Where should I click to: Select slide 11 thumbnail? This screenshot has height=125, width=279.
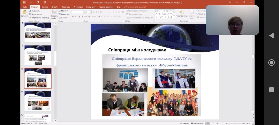click(x=38, y=101)
